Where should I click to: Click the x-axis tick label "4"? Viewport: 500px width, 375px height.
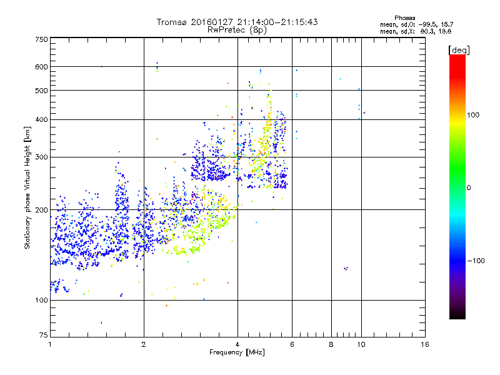237,344
